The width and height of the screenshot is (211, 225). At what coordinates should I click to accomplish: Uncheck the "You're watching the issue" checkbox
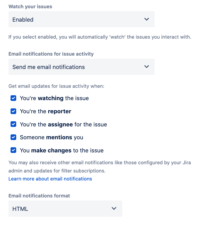coord(13,98)
